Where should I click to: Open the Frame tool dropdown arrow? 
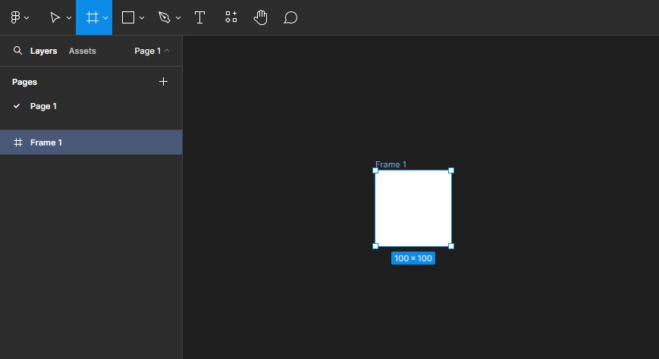(105, 17)
